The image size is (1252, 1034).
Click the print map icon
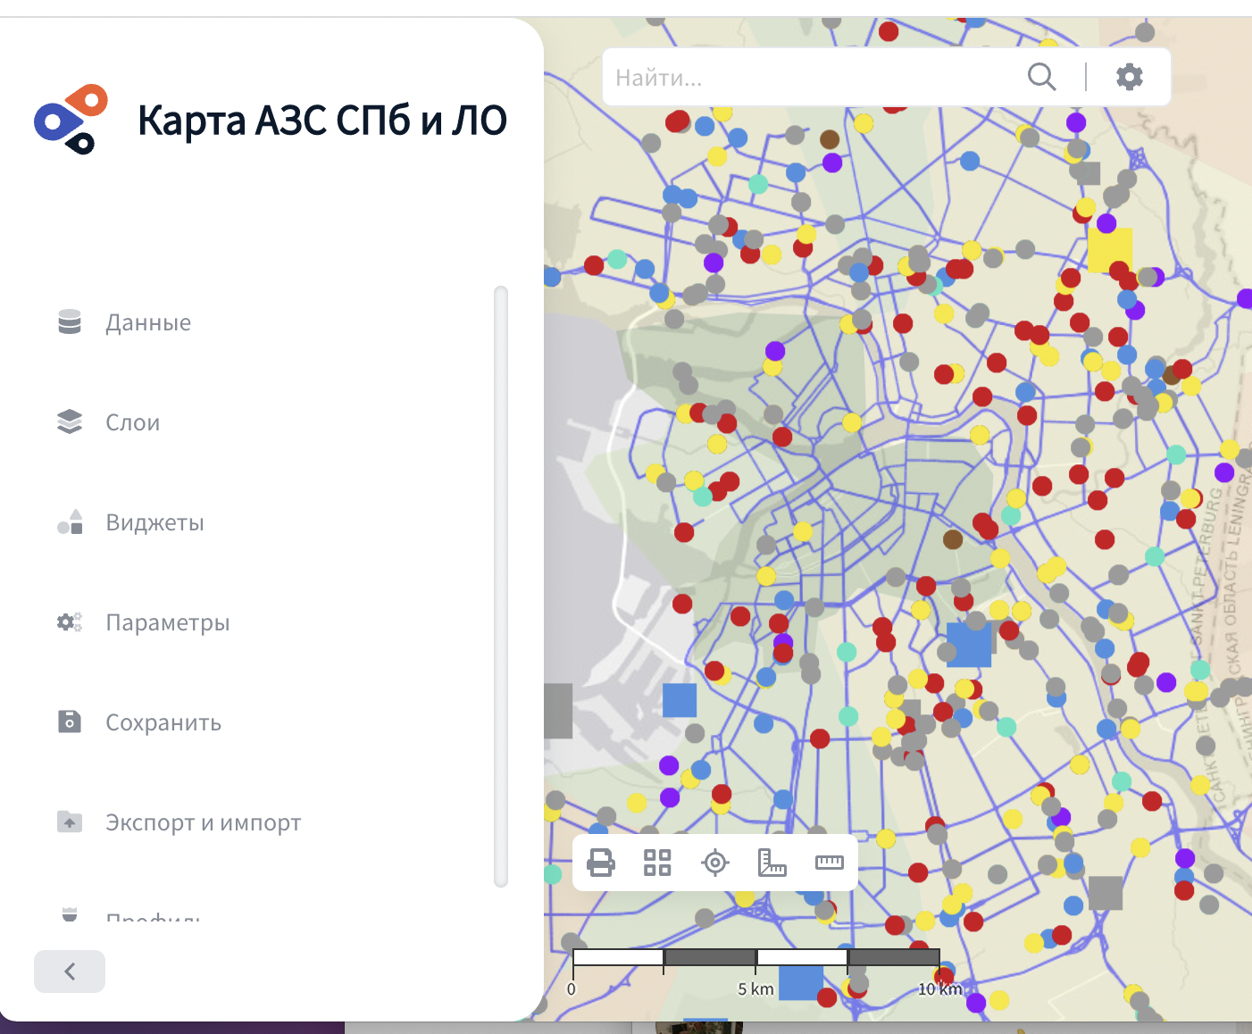coord(601,863)
